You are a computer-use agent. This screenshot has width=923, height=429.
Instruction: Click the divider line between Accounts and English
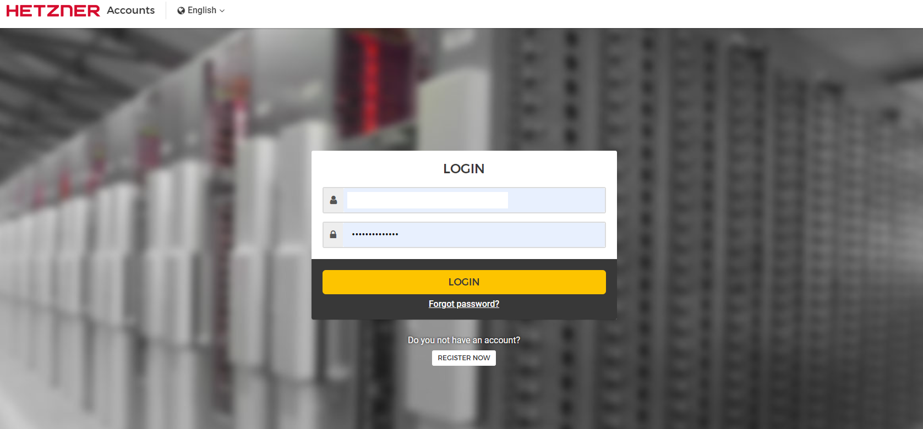pos(166,10)
